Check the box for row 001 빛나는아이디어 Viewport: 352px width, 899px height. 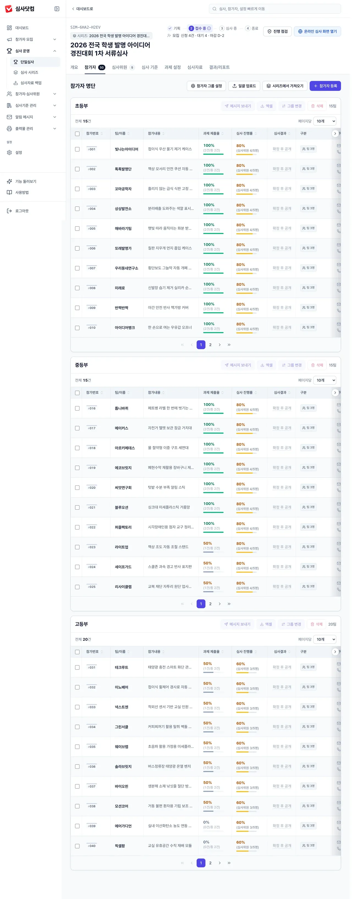(77, 149)
